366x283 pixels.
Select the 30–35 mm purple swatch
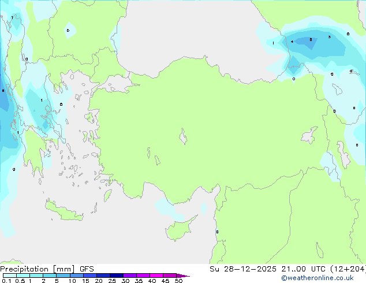tap(130, 275)
